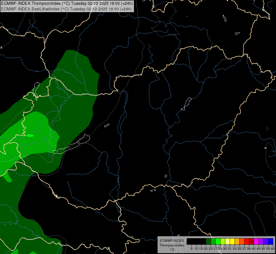
Task: Click the legend tick value 5
Action: [191, 249]
